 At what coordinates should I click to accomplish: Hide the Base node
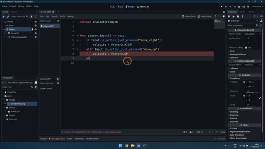(x=36, y=26)
